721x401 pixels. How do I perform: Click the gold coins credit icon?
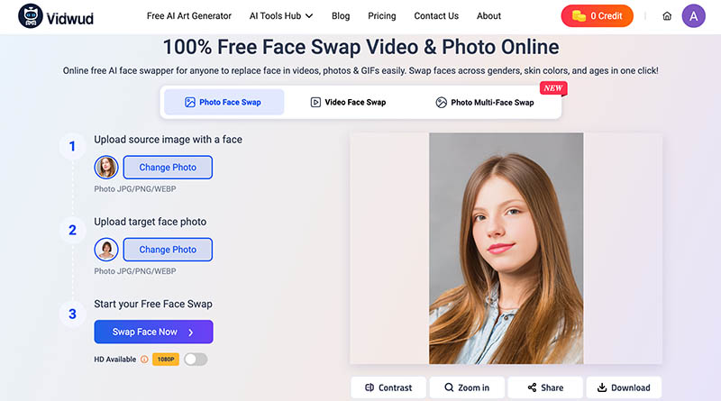point(579,16)
